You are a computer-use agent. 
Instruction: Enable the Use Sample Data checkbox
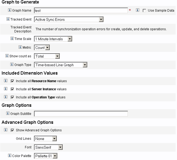pyautogui.click(x=144, y=11)
